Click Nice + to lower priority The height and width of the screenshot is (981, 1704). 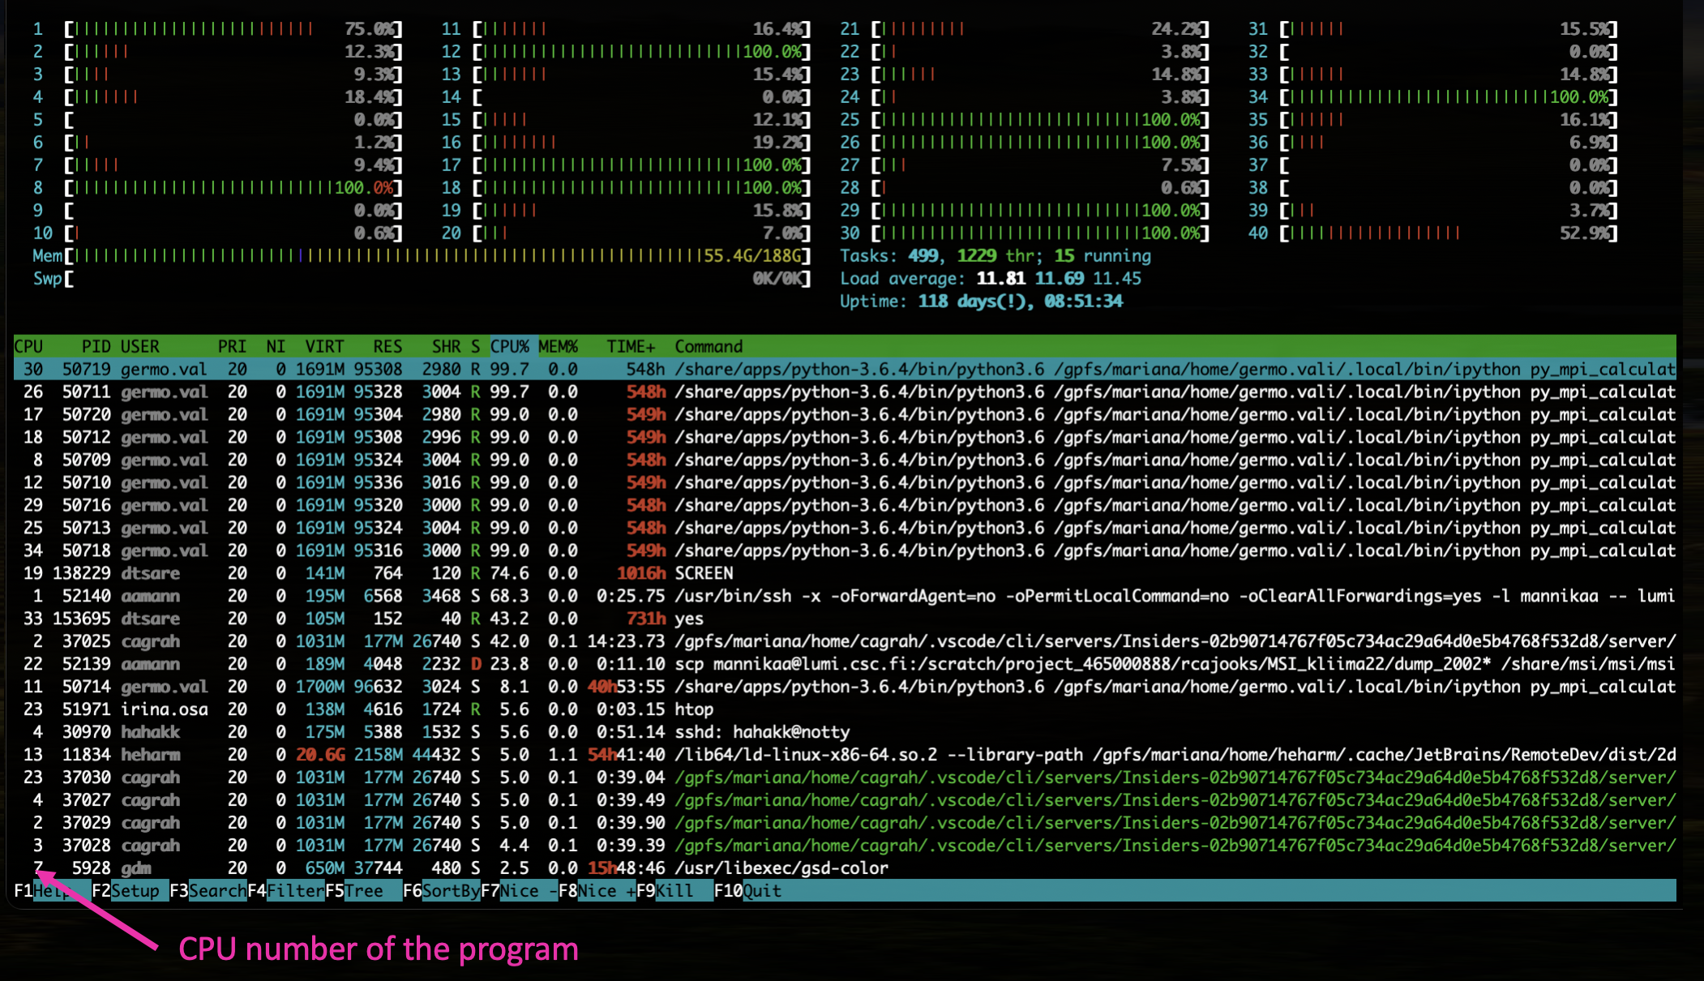coord(606,890)
